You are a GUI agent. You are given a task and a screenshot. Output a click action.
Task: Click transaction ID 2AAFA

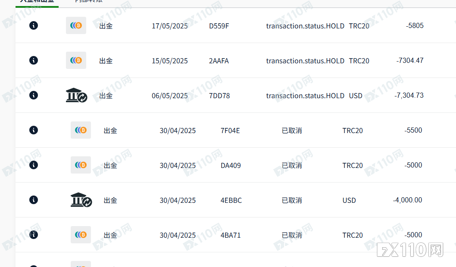click(x=219, y=61)
